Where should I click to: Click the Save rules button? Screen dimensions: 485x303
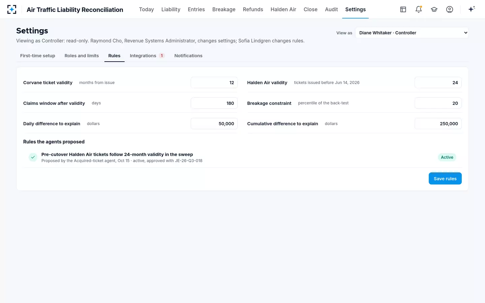tap(445, 178)
